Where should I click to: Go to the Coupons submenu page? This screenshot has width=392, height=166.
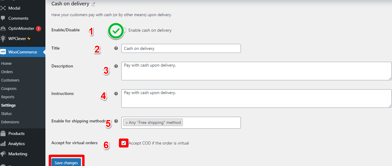pos(9,88)
